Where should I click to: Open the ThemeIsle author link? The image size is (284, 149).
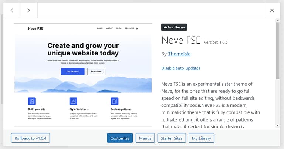click(179, 54)
